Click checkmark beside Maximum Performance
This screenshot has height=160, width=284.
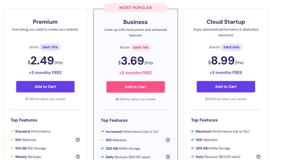coord(192,131)
